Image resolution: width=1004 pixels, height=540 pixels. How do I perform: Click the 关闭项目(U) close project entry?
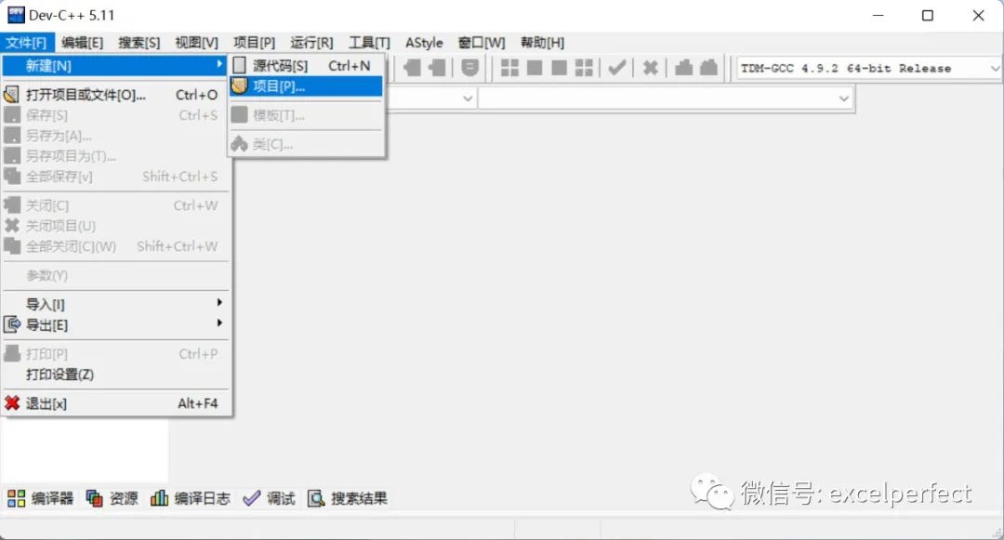click(x=115, y=226)
